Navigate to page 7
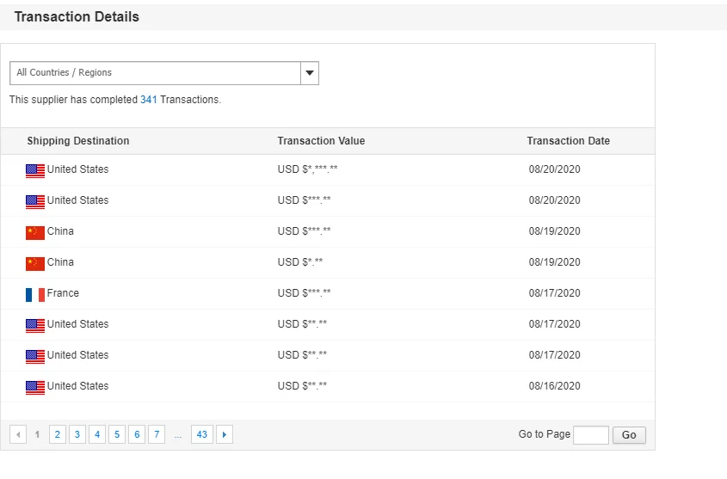 [x=157, y=435]
